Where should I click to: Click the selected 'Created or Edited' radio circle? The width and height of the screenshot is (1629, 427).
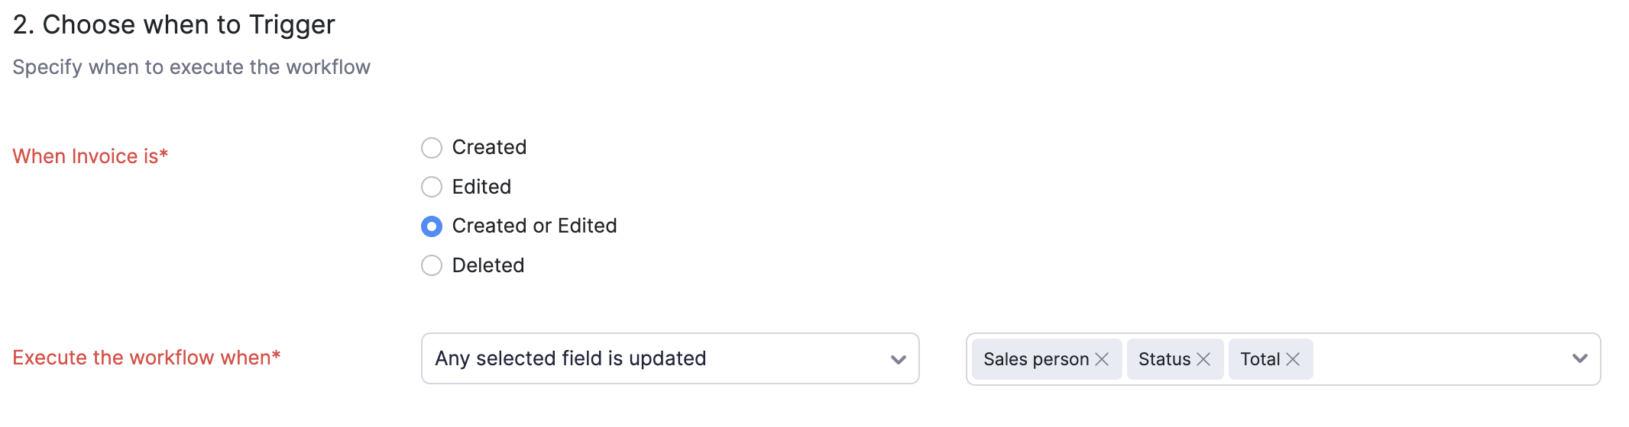[x=432, y=226]
